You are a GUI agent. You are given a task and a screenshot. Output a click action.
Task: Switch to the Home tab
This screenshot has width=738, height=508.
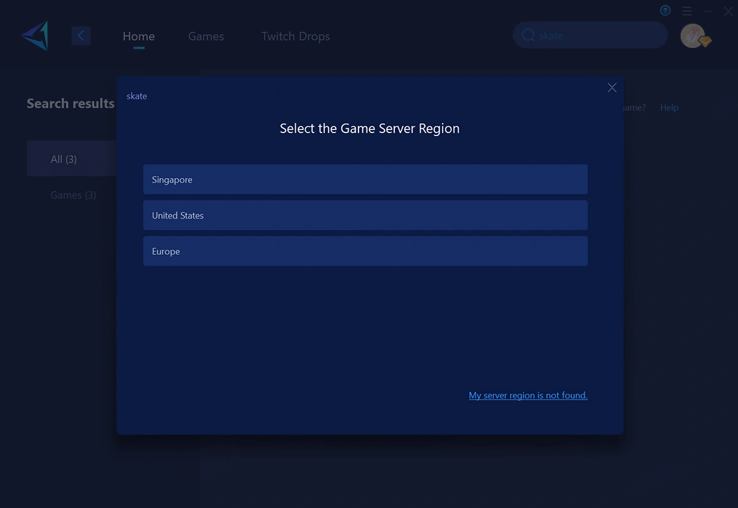tap(138, 36)
